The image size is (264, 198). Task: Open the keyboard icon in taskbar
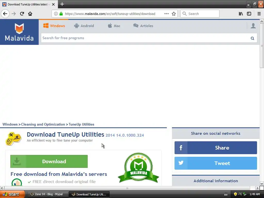point(226,194)
